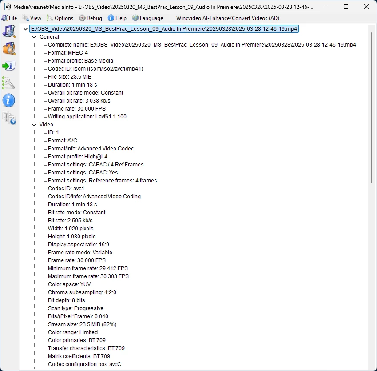377x371 pixels.
Task: Select the 'Format: AVC' row
Action: point(63,141)
